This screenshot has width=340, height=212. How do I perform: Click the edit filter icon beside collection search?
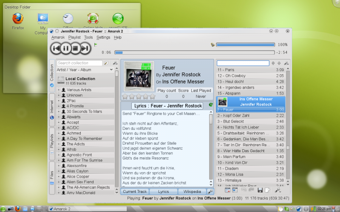coord(106,63)
